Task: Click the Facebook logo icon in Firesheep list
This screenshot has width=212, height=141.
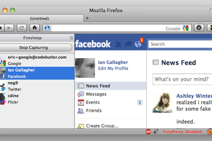Action: point(3,76)
